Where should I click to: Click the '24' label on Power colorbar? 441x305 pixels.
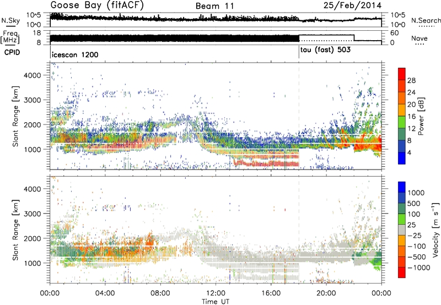point(411,92)
